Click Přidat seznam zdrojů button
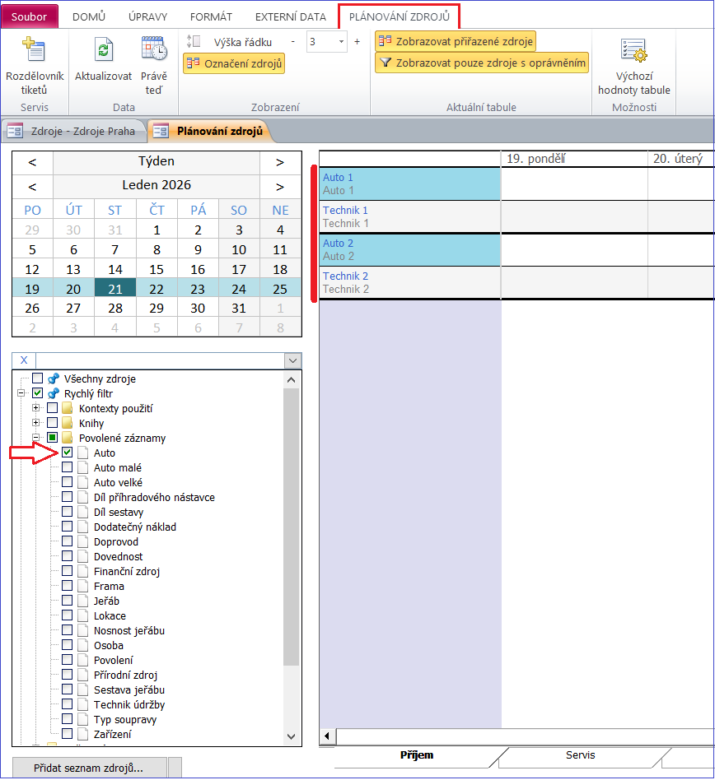 (89, 768)
